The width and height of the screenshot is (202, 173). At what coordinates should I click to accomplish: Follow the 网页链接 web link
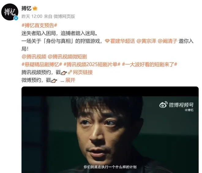pos(83,72)
